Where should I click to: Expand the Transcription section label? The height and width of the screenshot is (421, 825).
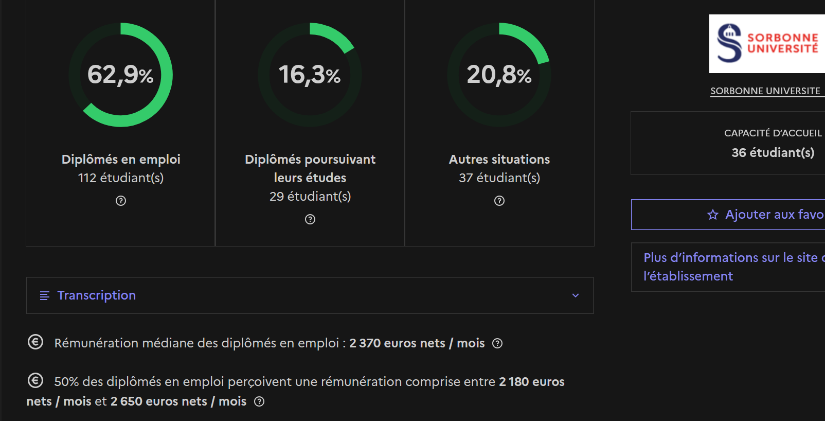click(97, 295)
